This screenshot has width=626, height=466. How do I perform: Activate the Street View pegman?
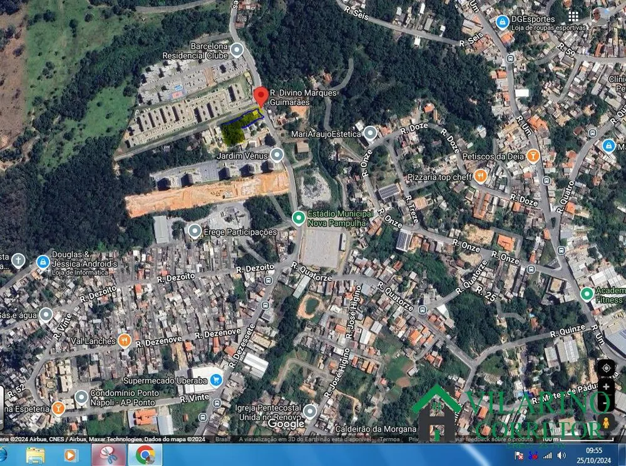(605, 422)
